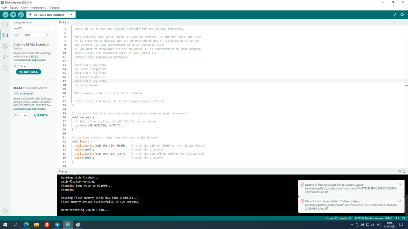Click ESP32S3 Dev Module вкл. COM3 status

click(x=373, y=219)
